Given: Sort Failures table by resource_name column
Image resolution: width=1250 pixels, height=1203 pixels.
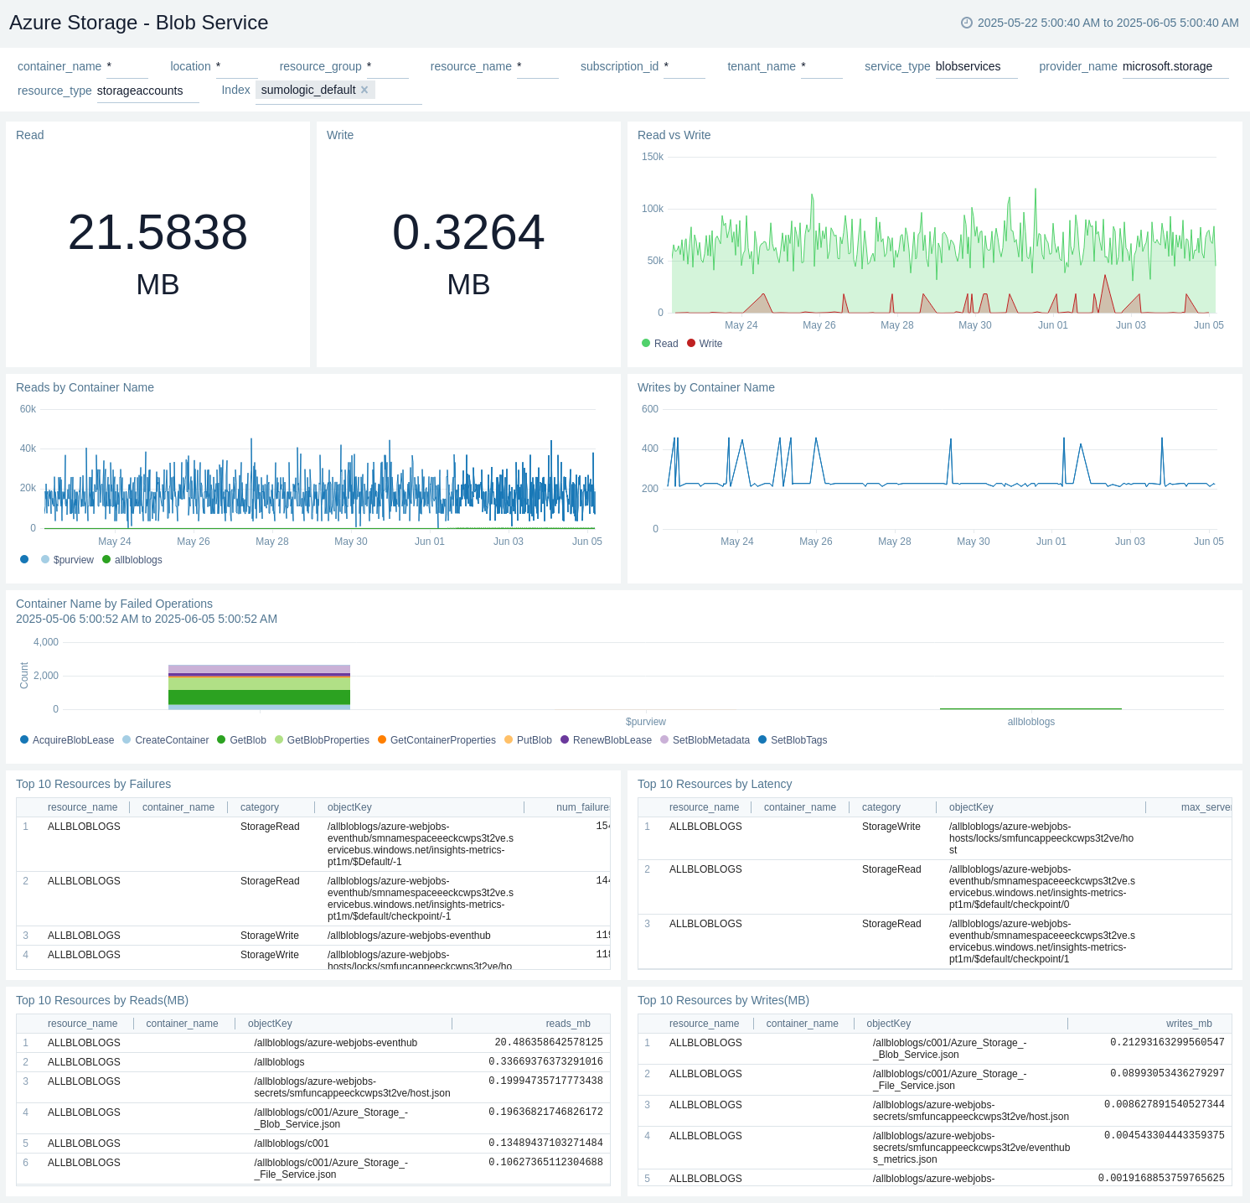Looking at the screenshot, I should pos(82,807).
